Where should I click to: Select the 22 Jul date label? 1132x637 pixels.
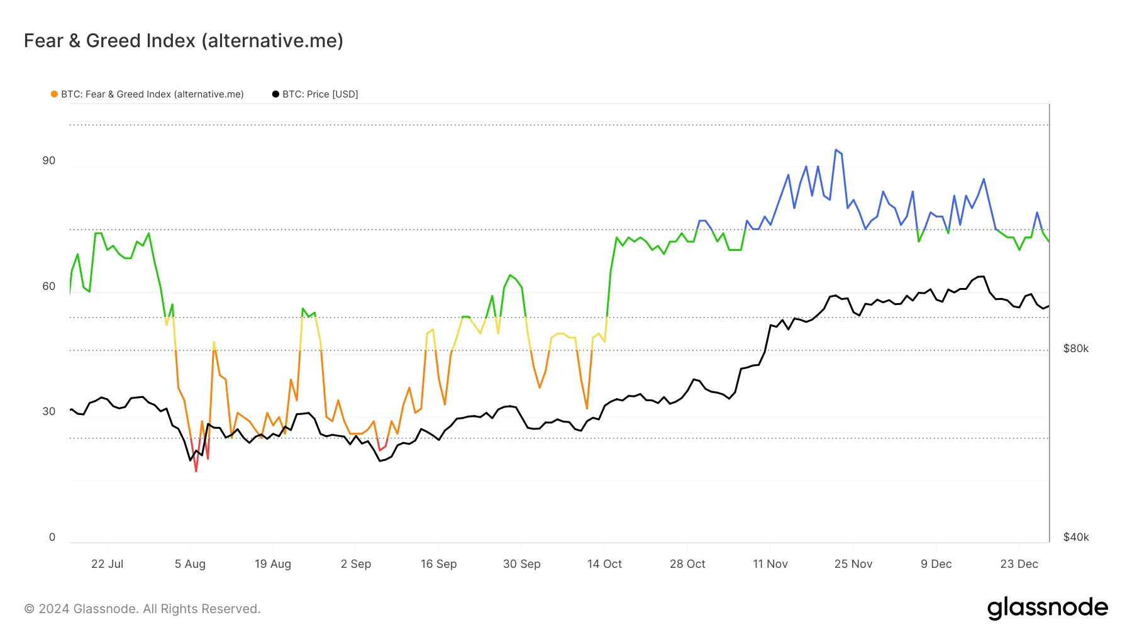107,564
